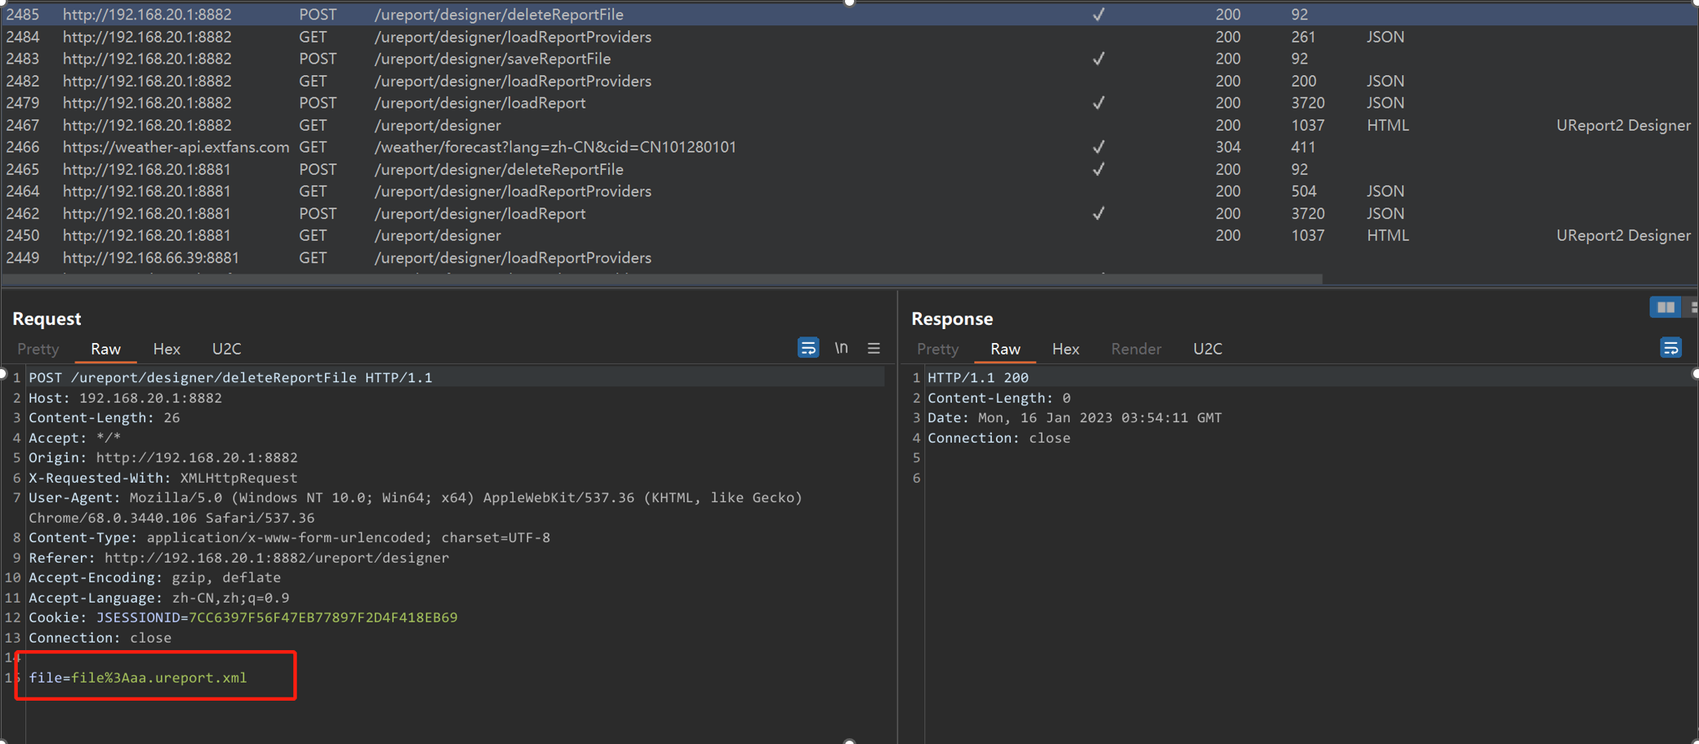Image resolution: width=1699 pixels, height=744 pixels.
Task: Switch Request view to Hex tab
Action: (167, 349)
